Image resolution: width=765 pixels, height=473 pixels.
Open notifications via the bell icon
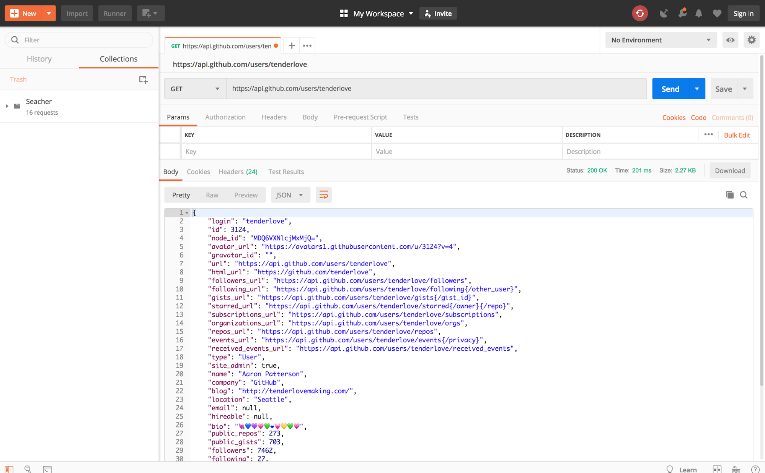pyautogui.click(x=699, y=13)
